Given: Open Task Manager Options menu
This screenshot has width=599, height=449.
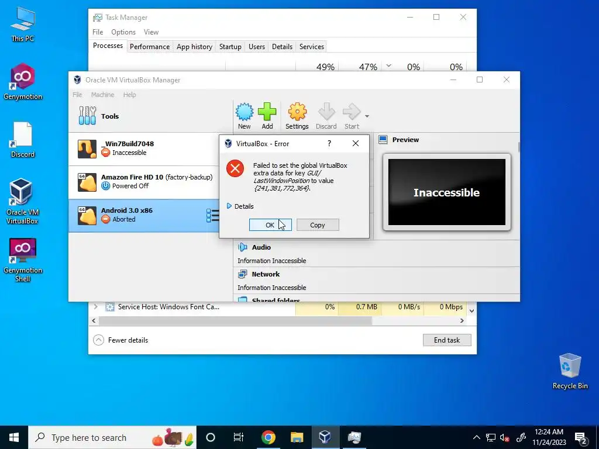Looking at the screenshot, I should [x=123, y=32].
